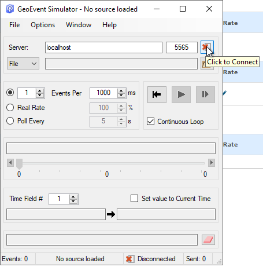Click the event preview box above slider

111,148
